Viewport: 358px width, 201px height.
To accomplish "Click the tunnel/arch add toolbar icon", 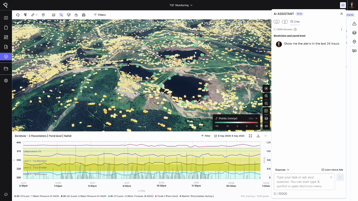I will 84,15.
